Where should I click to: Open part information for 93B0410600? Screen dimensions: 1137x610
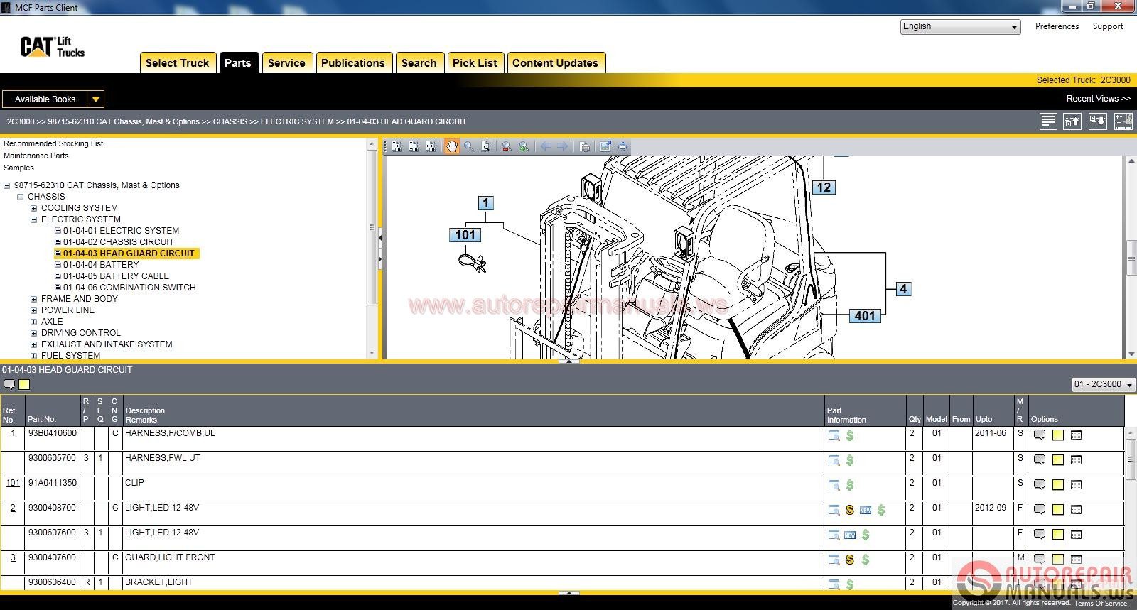coord(834,435)
